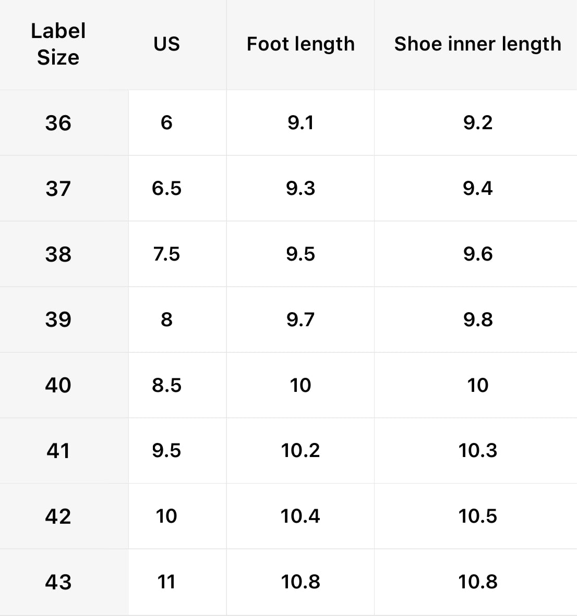The width and height of the screenshot is (577, 616).
Task: Select foot length 10.4 cell
Action: click(x=300, y=516)
